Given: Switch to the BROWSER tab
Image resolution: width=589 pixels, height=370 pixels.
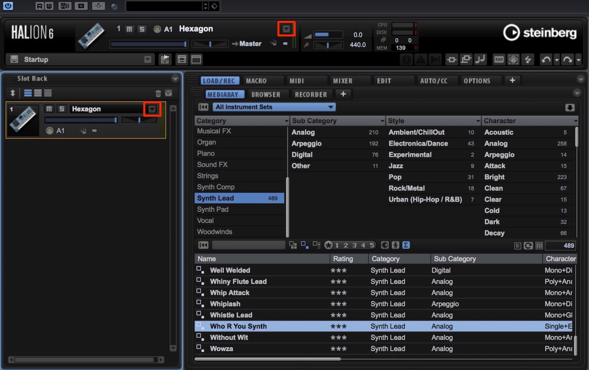Looking at the screenshot, I should pyautogui.click(x=266, y=94).
